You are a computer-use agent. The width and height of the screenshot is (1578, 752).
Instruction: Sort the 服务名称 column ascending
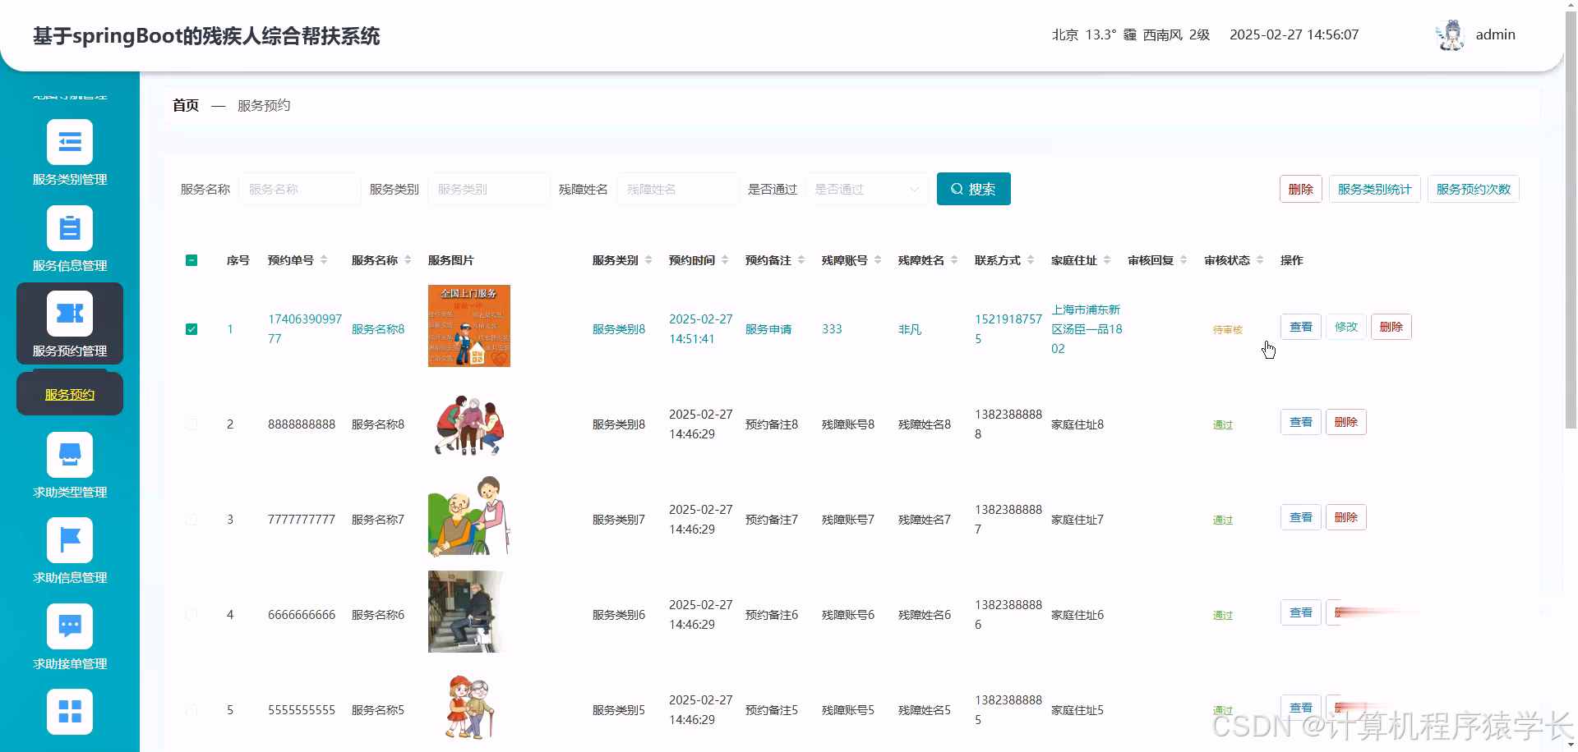406,255
